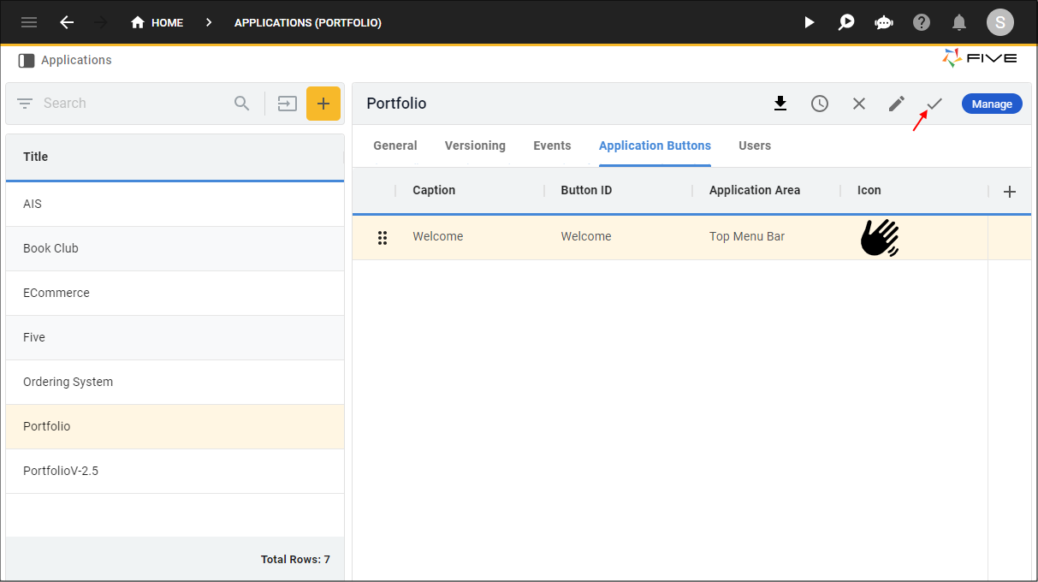Click the back arrow in header
The image size is (1038, 582).
point(67,22)
